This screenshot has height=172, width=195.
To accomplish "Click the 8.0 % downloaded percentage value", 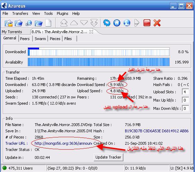I will coord(183,52).
